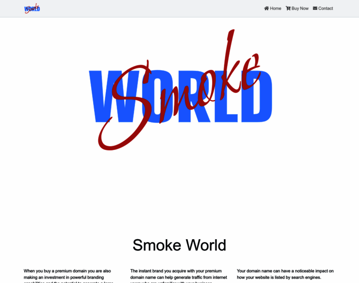Click the large Smoke World banner image

pos(179,94)
